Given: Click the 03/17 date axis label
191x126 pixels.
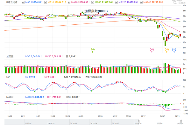Looking at the screenshot, I should 143,116.
